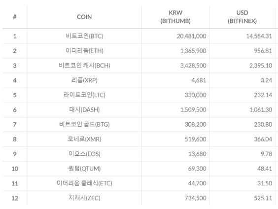Click the # rank column header
The image size is (278, 209).
point(15,17)
